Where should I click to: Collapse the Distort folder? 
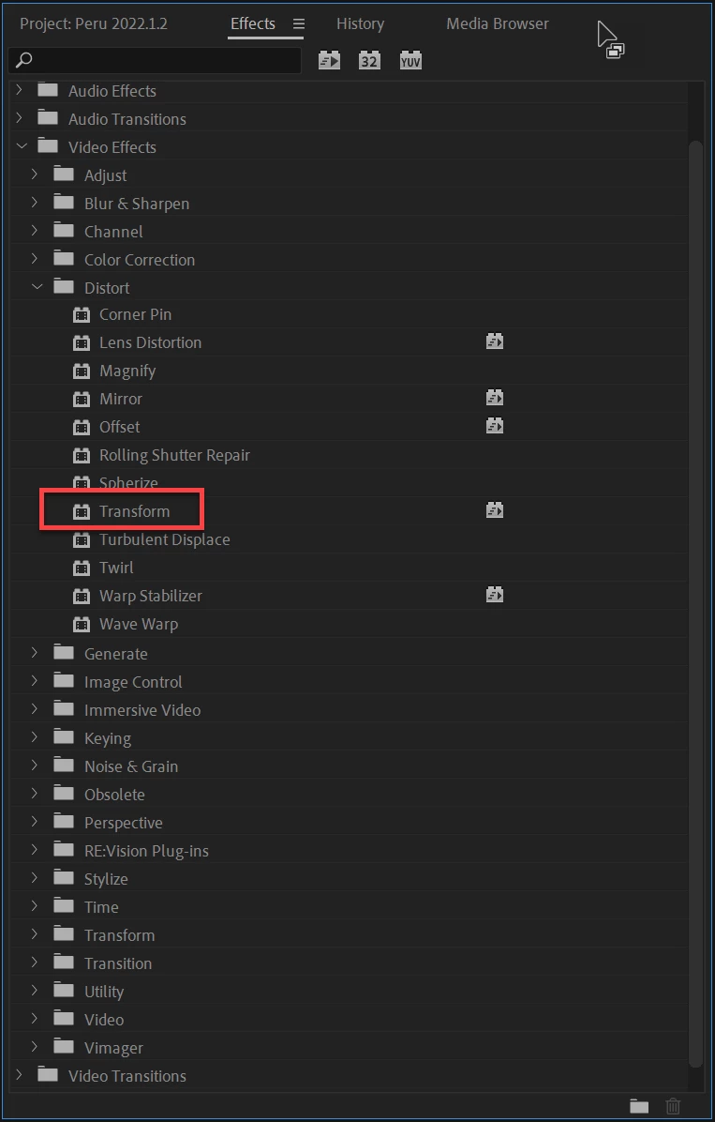37,288
